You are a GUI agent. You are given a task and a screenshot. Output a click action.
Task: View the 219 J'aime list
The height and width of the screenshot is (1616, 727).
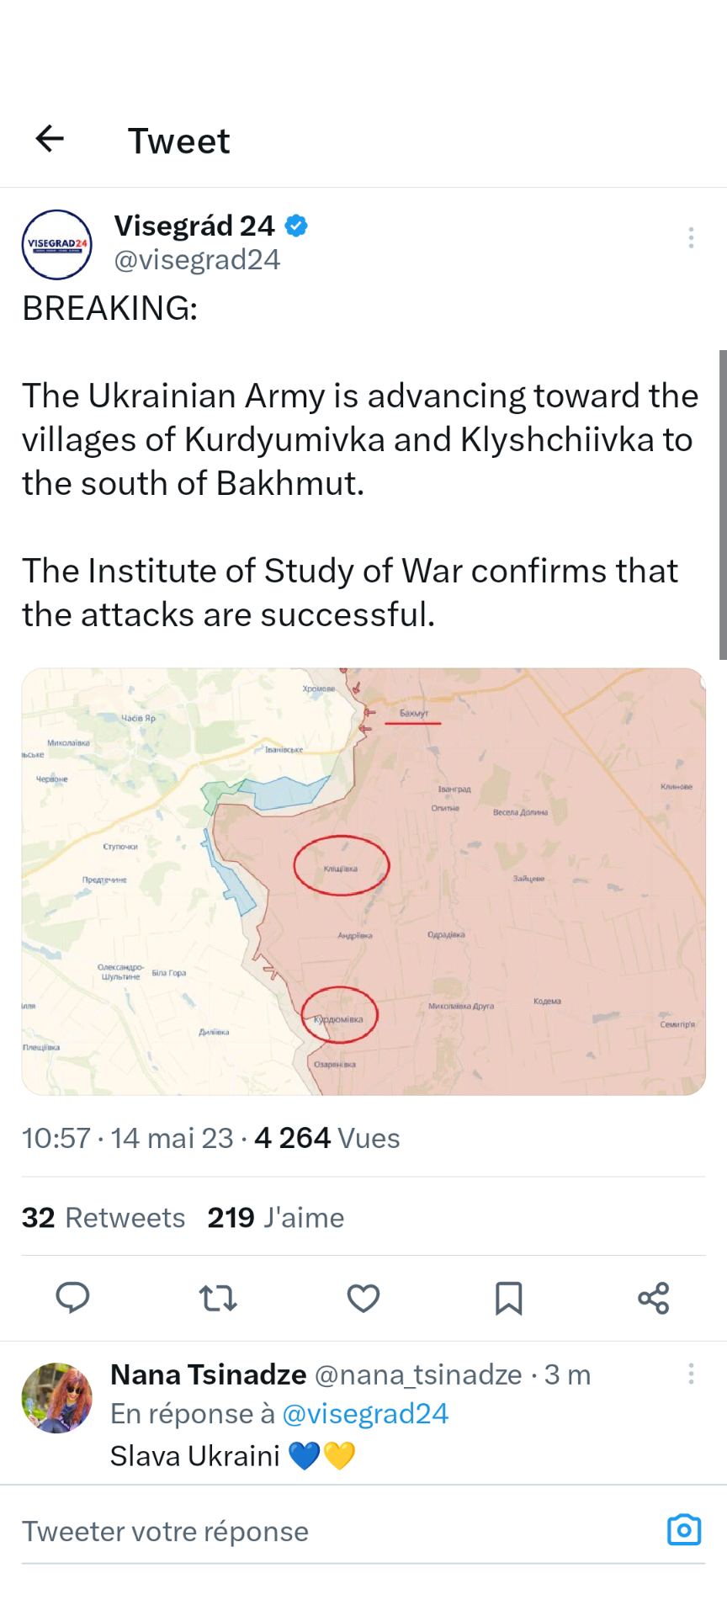click(276, 1218)
